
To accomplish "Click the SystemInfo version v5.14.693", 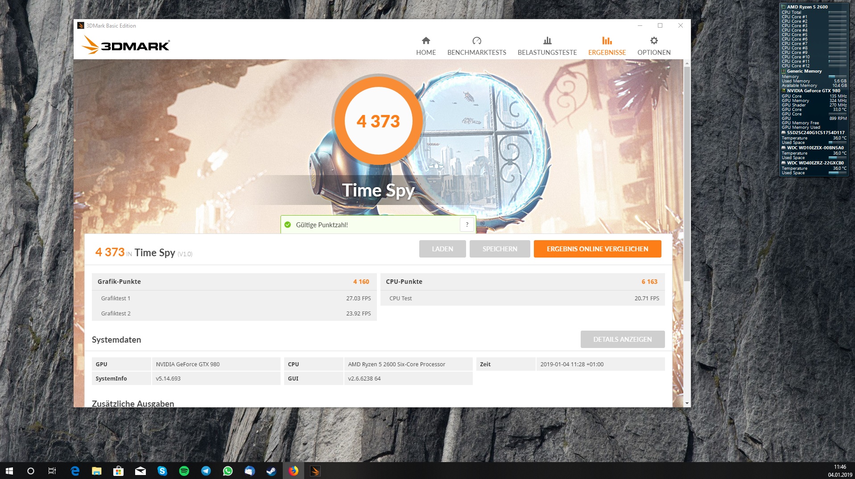I will pyautogui.click(x=168, y=379).
